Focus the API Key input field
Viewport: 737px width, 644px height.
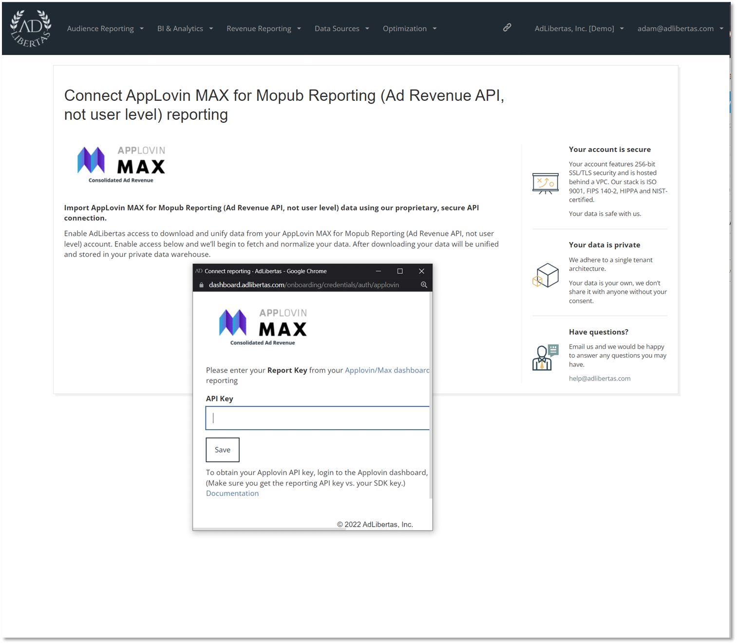pos(318,418)
